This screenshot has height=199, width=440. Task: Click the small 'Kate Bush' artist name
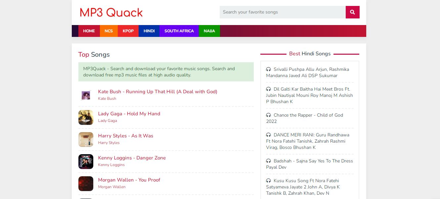(107, 99)
